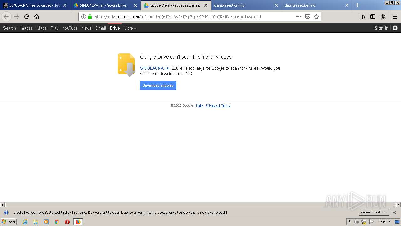
Task: Open YouTube in Google bar
Action: click(70, 28)
